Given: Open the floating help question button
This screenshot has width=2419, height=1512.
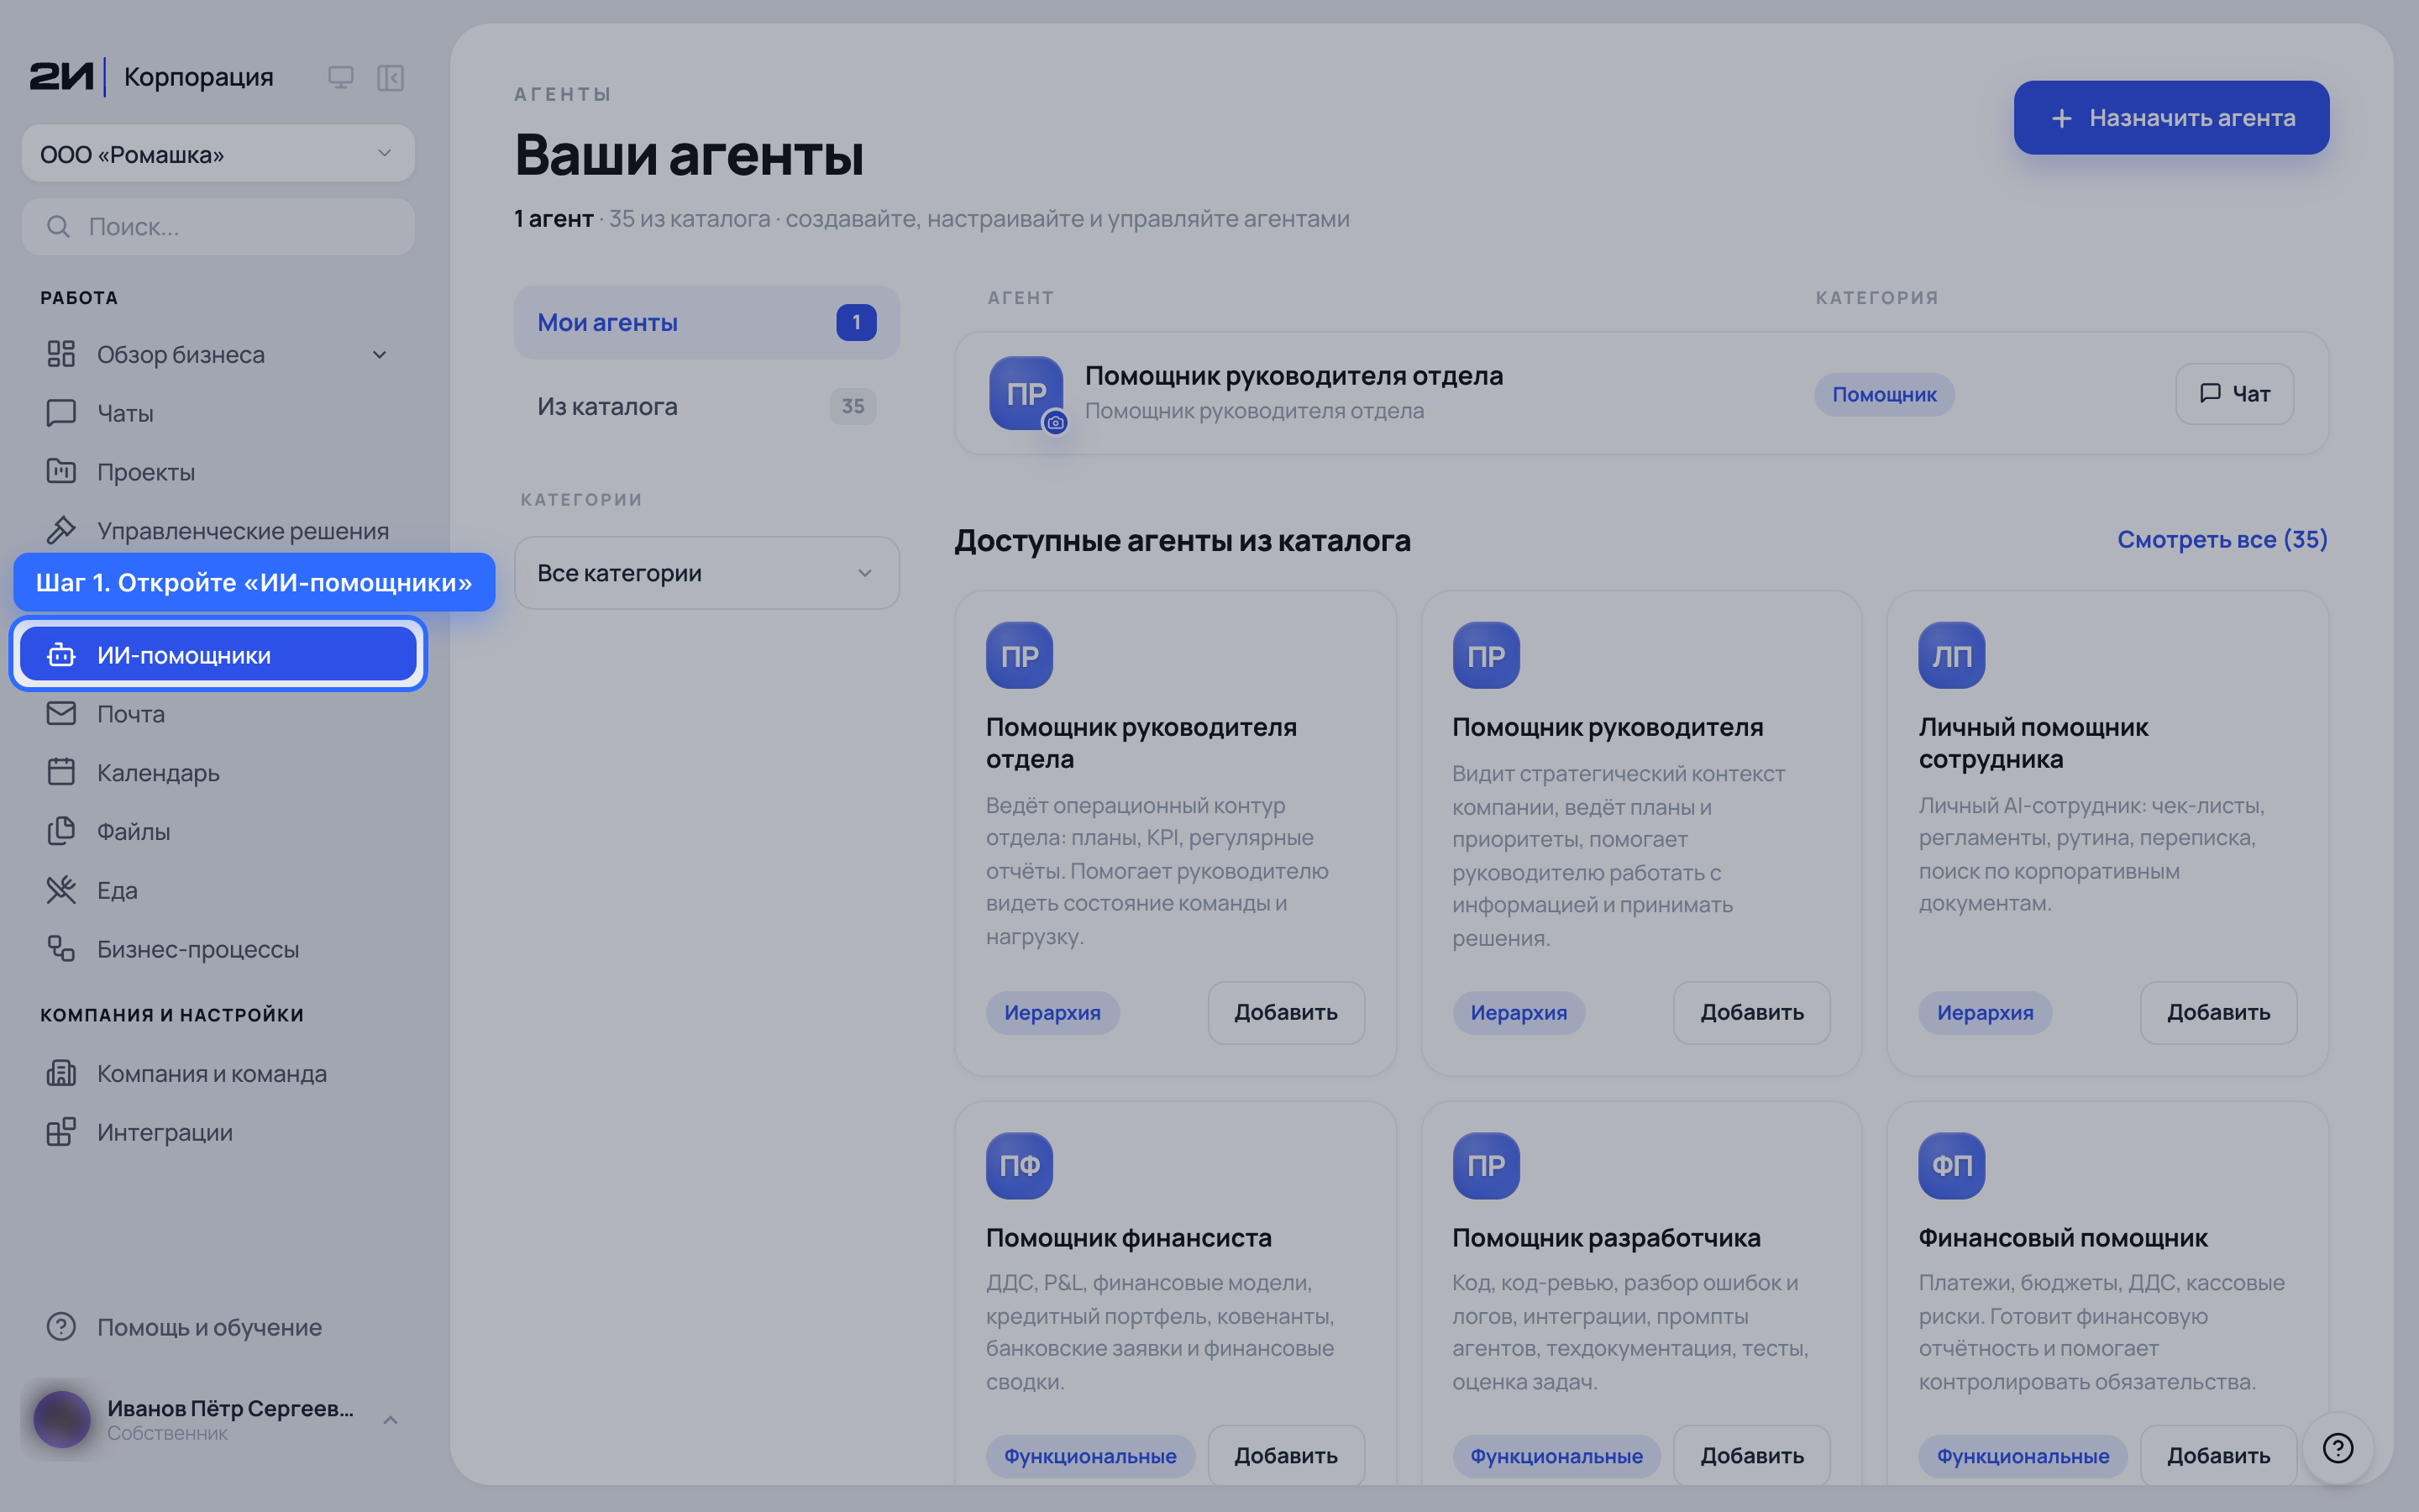Looking at the screenshot, I should click(x=2337, y=1447).
